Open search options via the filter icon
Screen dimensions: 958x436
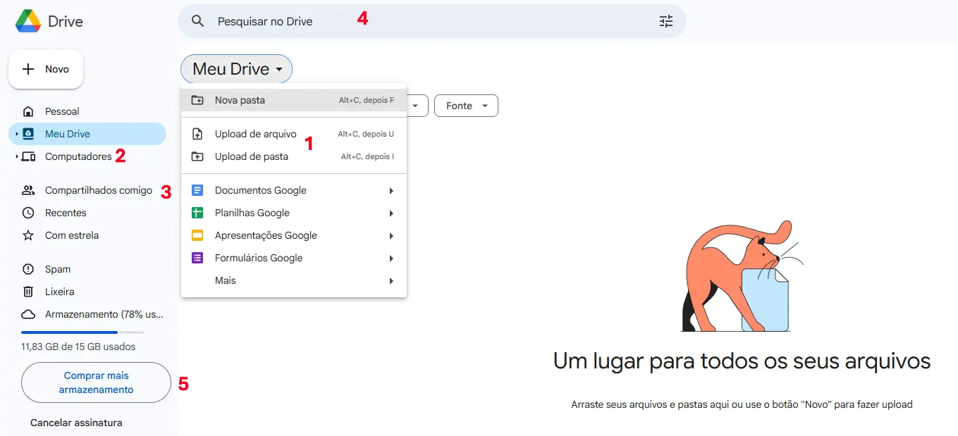click(x=665, y=21)
